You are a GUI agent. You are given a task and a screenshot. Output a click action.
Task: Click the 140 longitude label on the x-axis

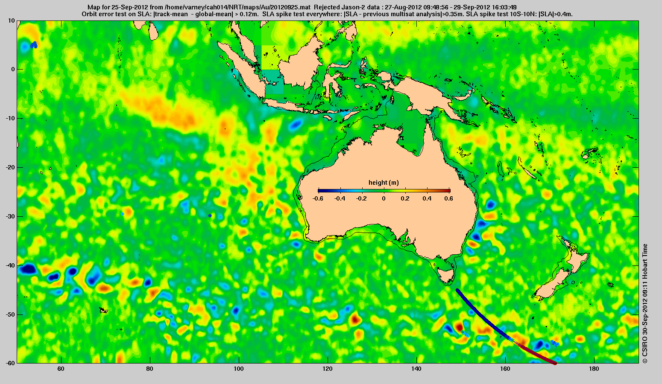[x=416, y=369]
